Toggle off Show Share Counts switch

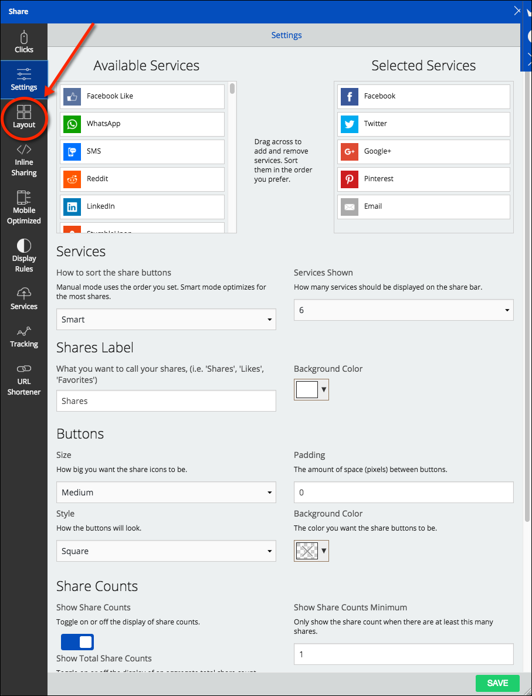[77, 641]
